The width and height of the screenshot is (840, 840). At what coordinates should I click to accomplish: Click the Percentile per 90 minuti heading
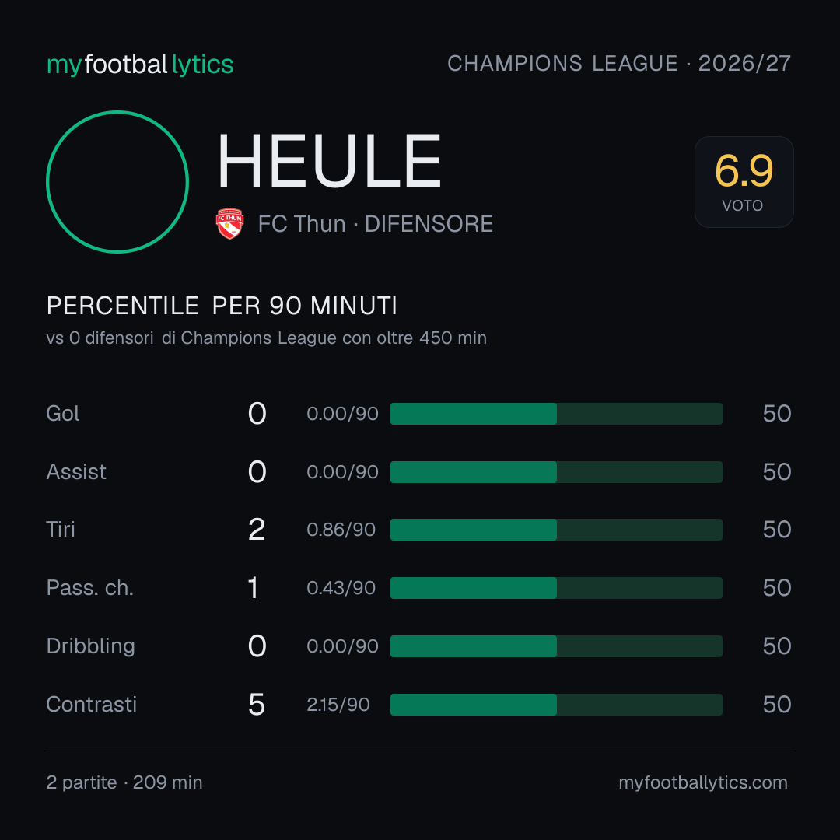coord(222,306)
